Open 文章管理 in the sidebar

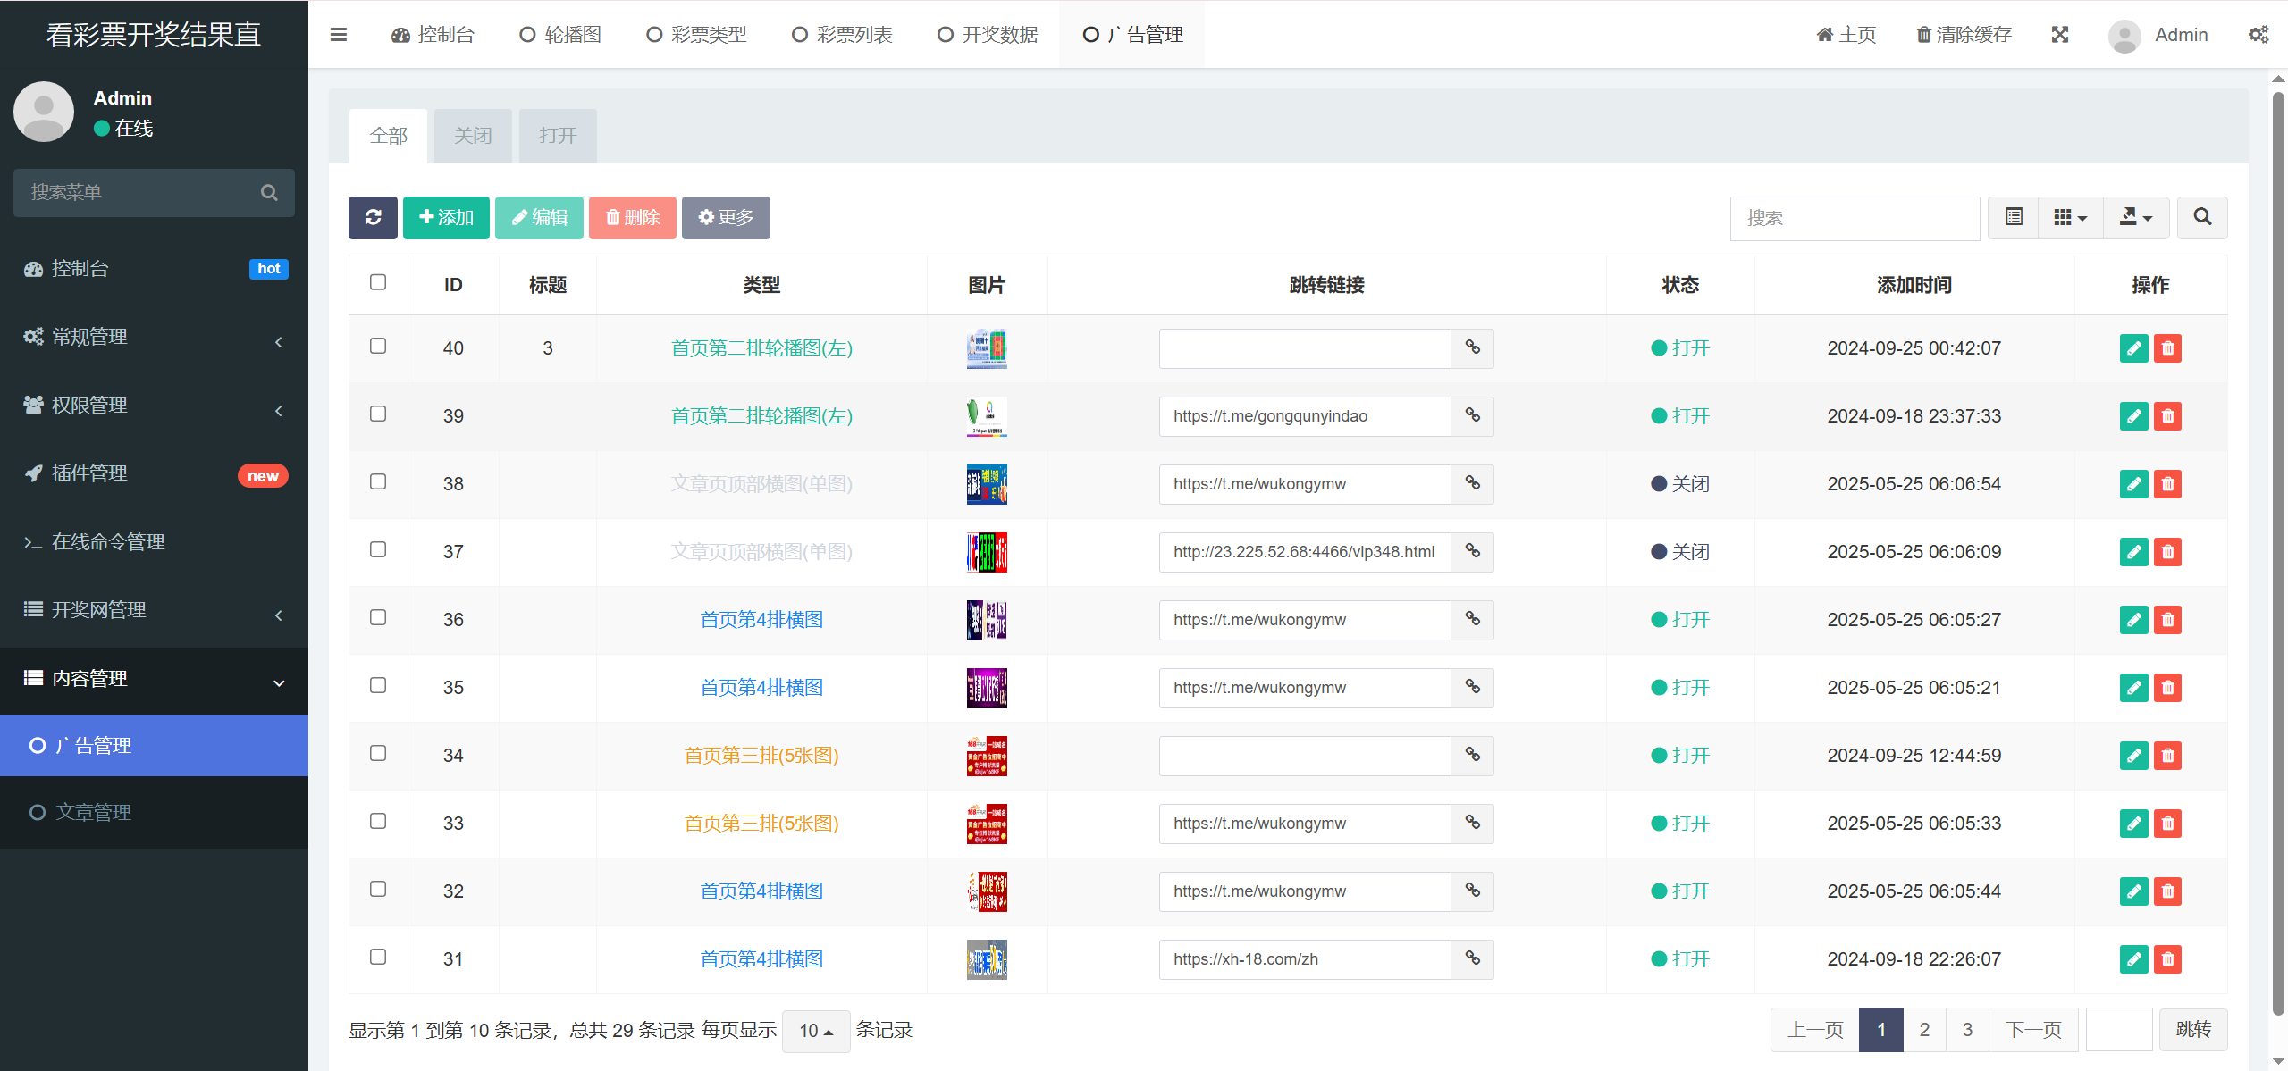(x=93, y=812)
